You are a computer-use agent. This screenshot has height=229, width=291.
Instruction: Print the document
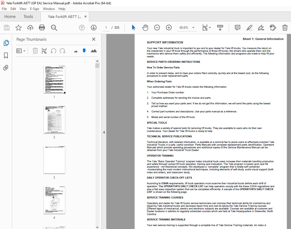pyautogui.click(x=42, y=28)
